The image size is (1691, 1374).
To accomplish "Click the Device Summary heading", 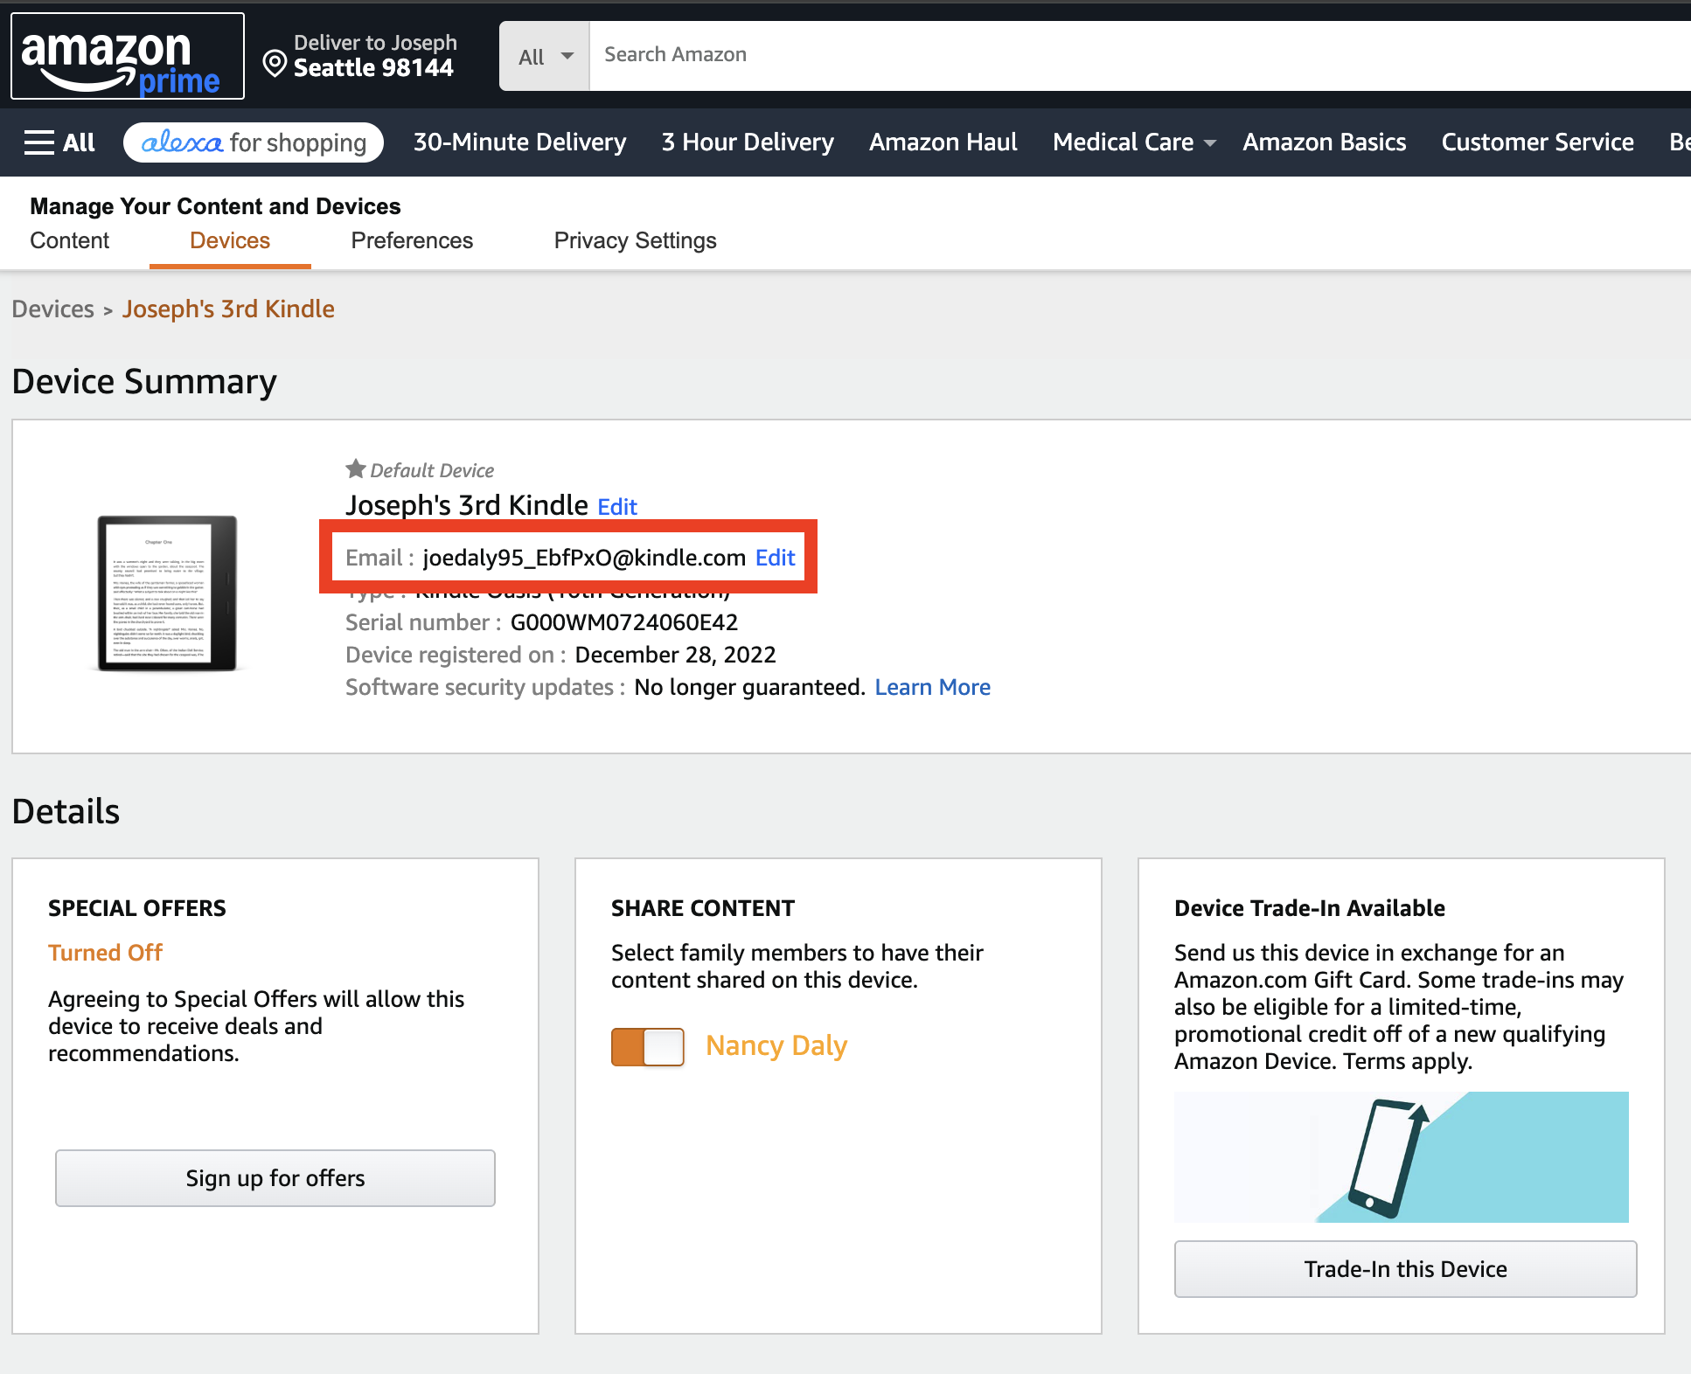I will tap(144, 382).
